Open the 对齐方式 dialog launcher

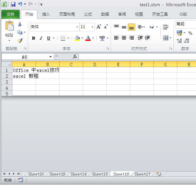tap(170, 48)
